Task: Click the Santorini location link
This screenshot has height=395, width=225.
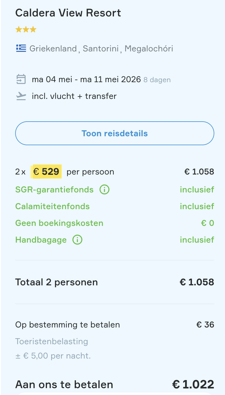Action: click(101, 48)
